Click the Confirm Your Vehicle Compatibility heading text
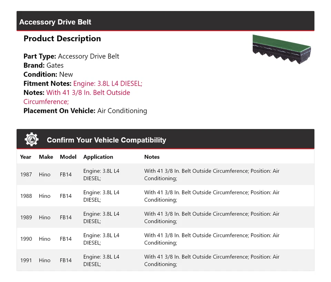Viewport: 331px width, 282px height. point(106,140)
